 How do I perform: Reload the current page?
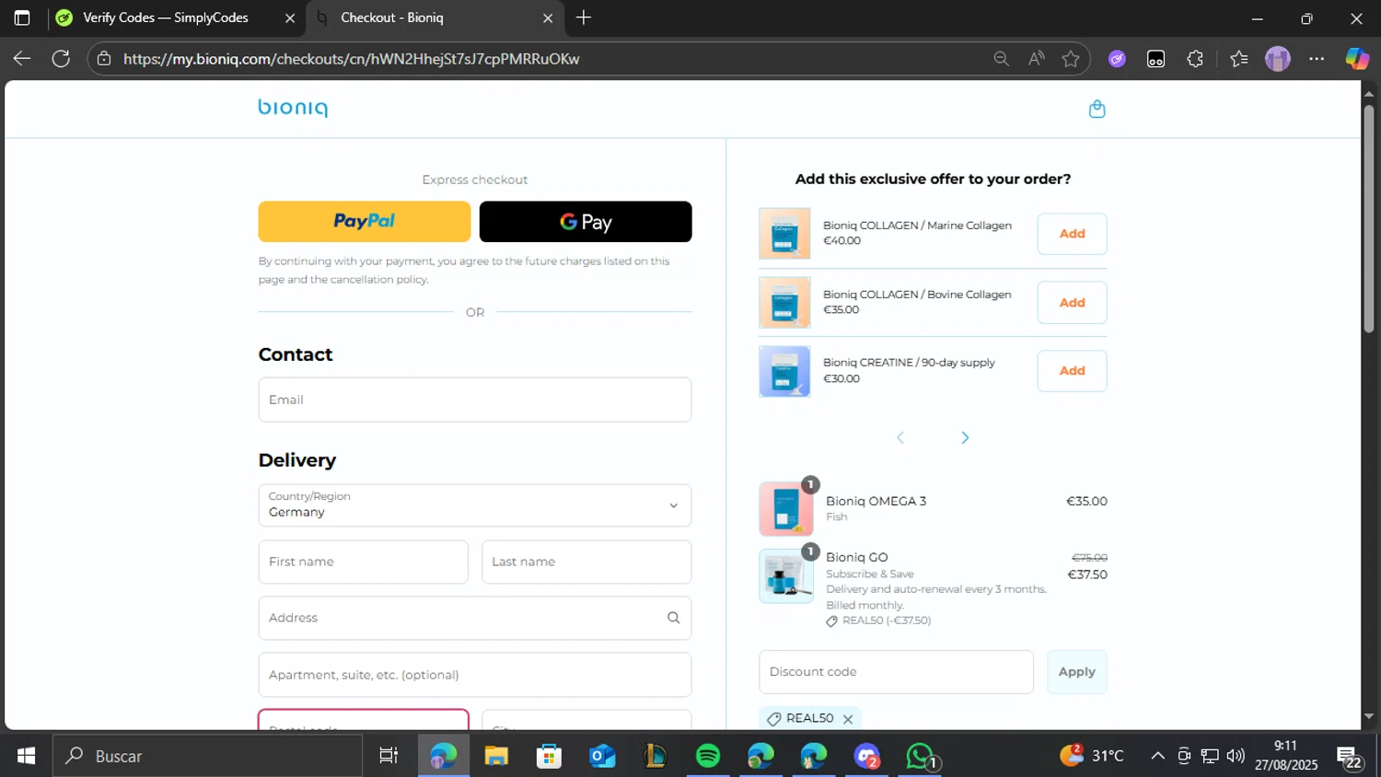click(x=61, y=59)
